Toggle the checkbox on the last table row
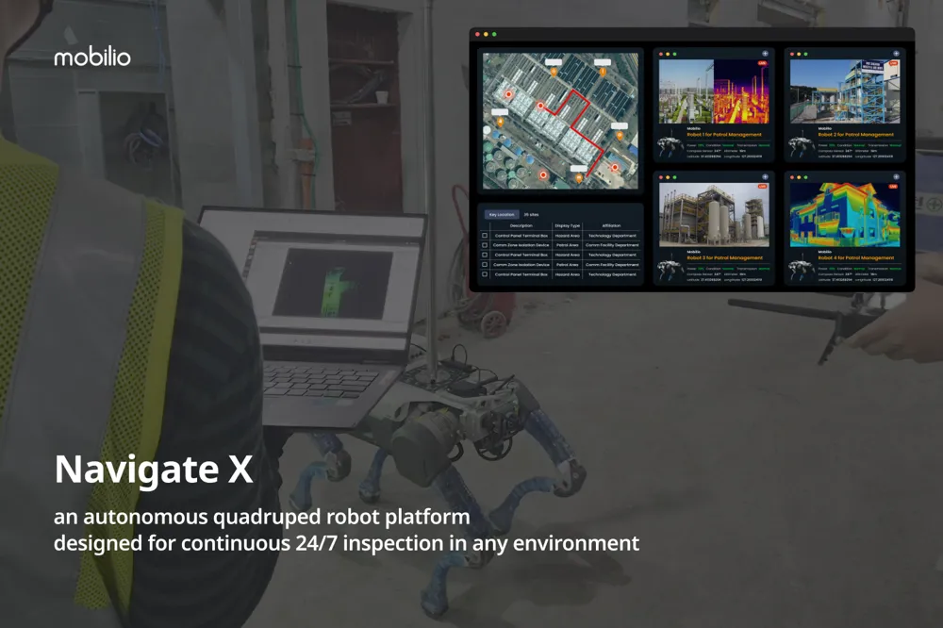This screenshot has height=628, width=943. coord(485,274)
